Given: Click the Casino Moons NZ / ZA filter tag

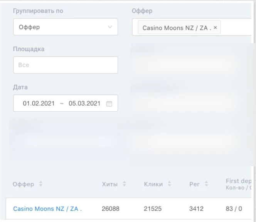Looking at the screenshot, I should pos(179,28).
